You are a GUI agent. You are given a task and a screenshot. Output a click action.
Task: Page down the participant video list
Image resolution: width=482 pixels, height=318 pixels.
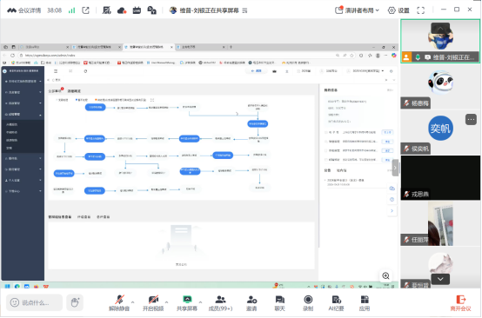(x=440, y=279)
